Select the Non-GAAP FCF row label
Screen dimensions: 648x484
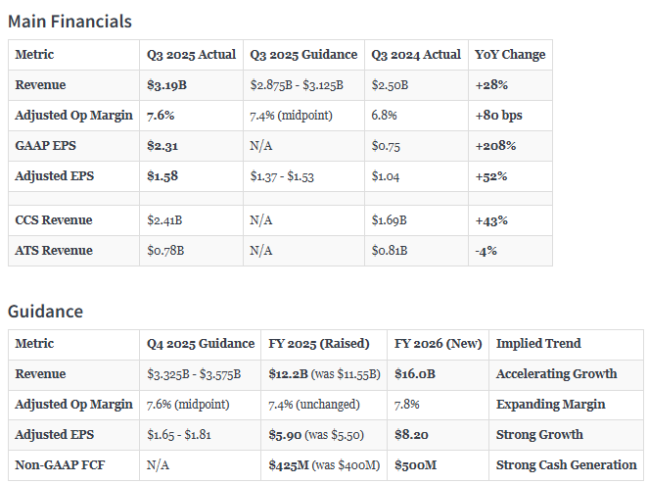[60, 465]
